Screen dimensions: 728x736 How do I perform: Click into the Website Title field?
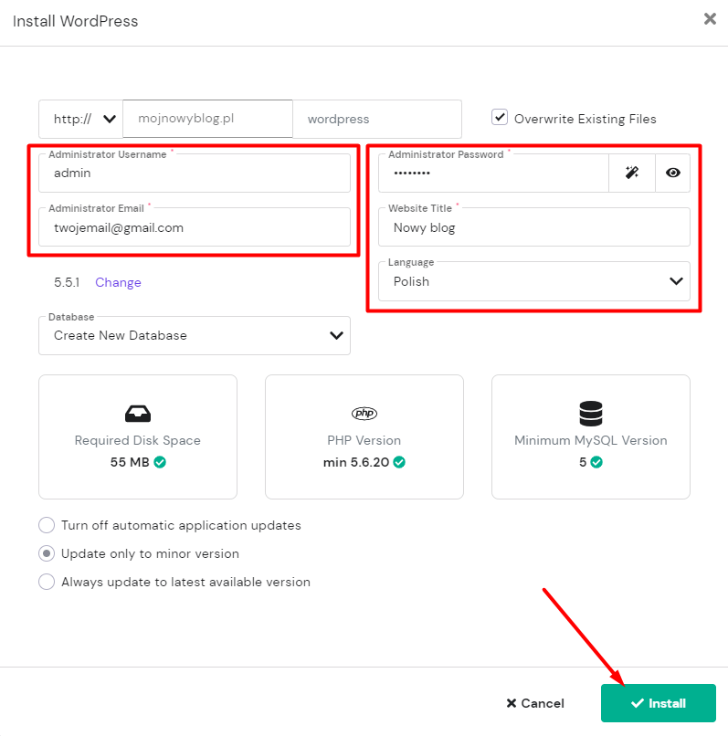534,228
